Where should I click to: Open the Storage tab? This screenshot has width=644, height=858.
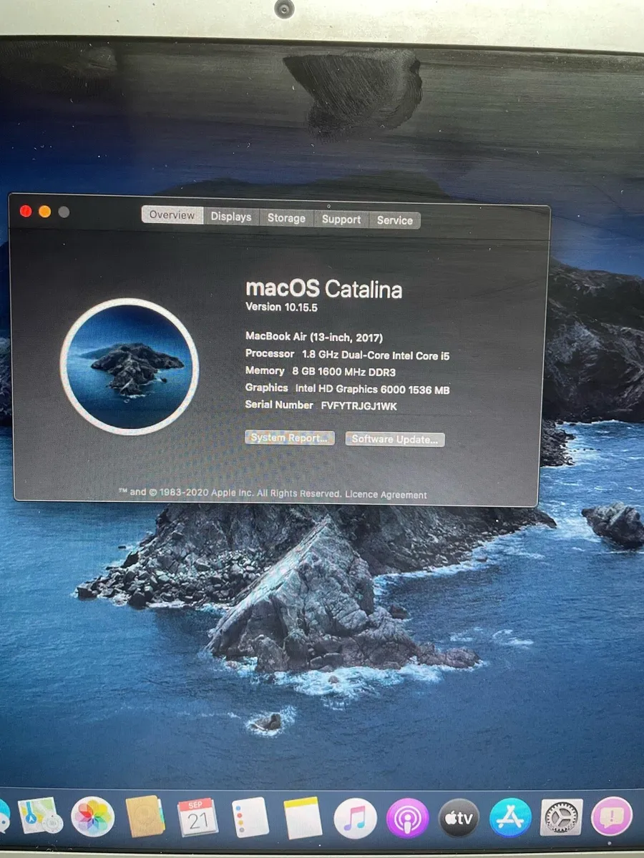coord(286,218)
